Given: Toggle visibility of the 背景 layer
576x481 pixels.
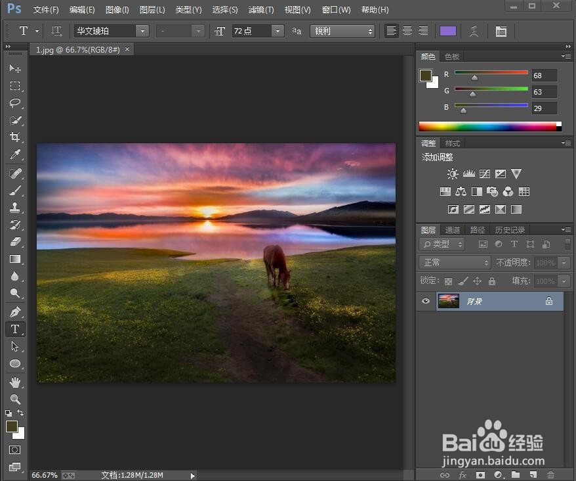Looking at the screenshot, I should 426,301.
